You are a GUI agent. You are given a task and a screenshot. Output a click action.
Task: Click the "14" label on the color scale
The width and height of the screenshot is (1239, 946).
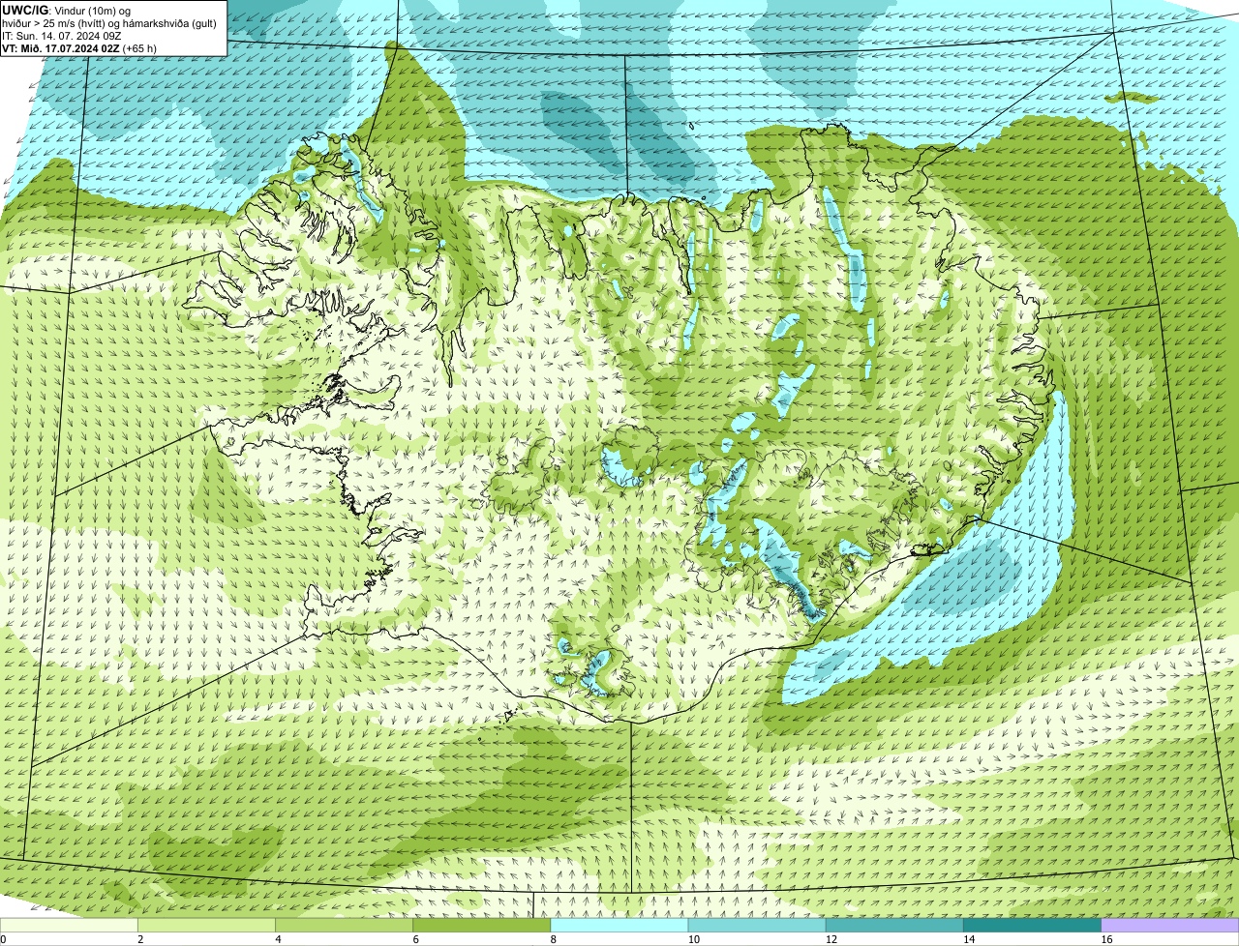click(968, 939)
